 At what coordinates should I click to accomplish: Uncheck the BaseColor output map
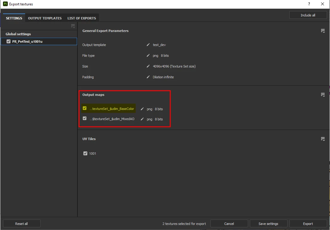pos(85,108)
